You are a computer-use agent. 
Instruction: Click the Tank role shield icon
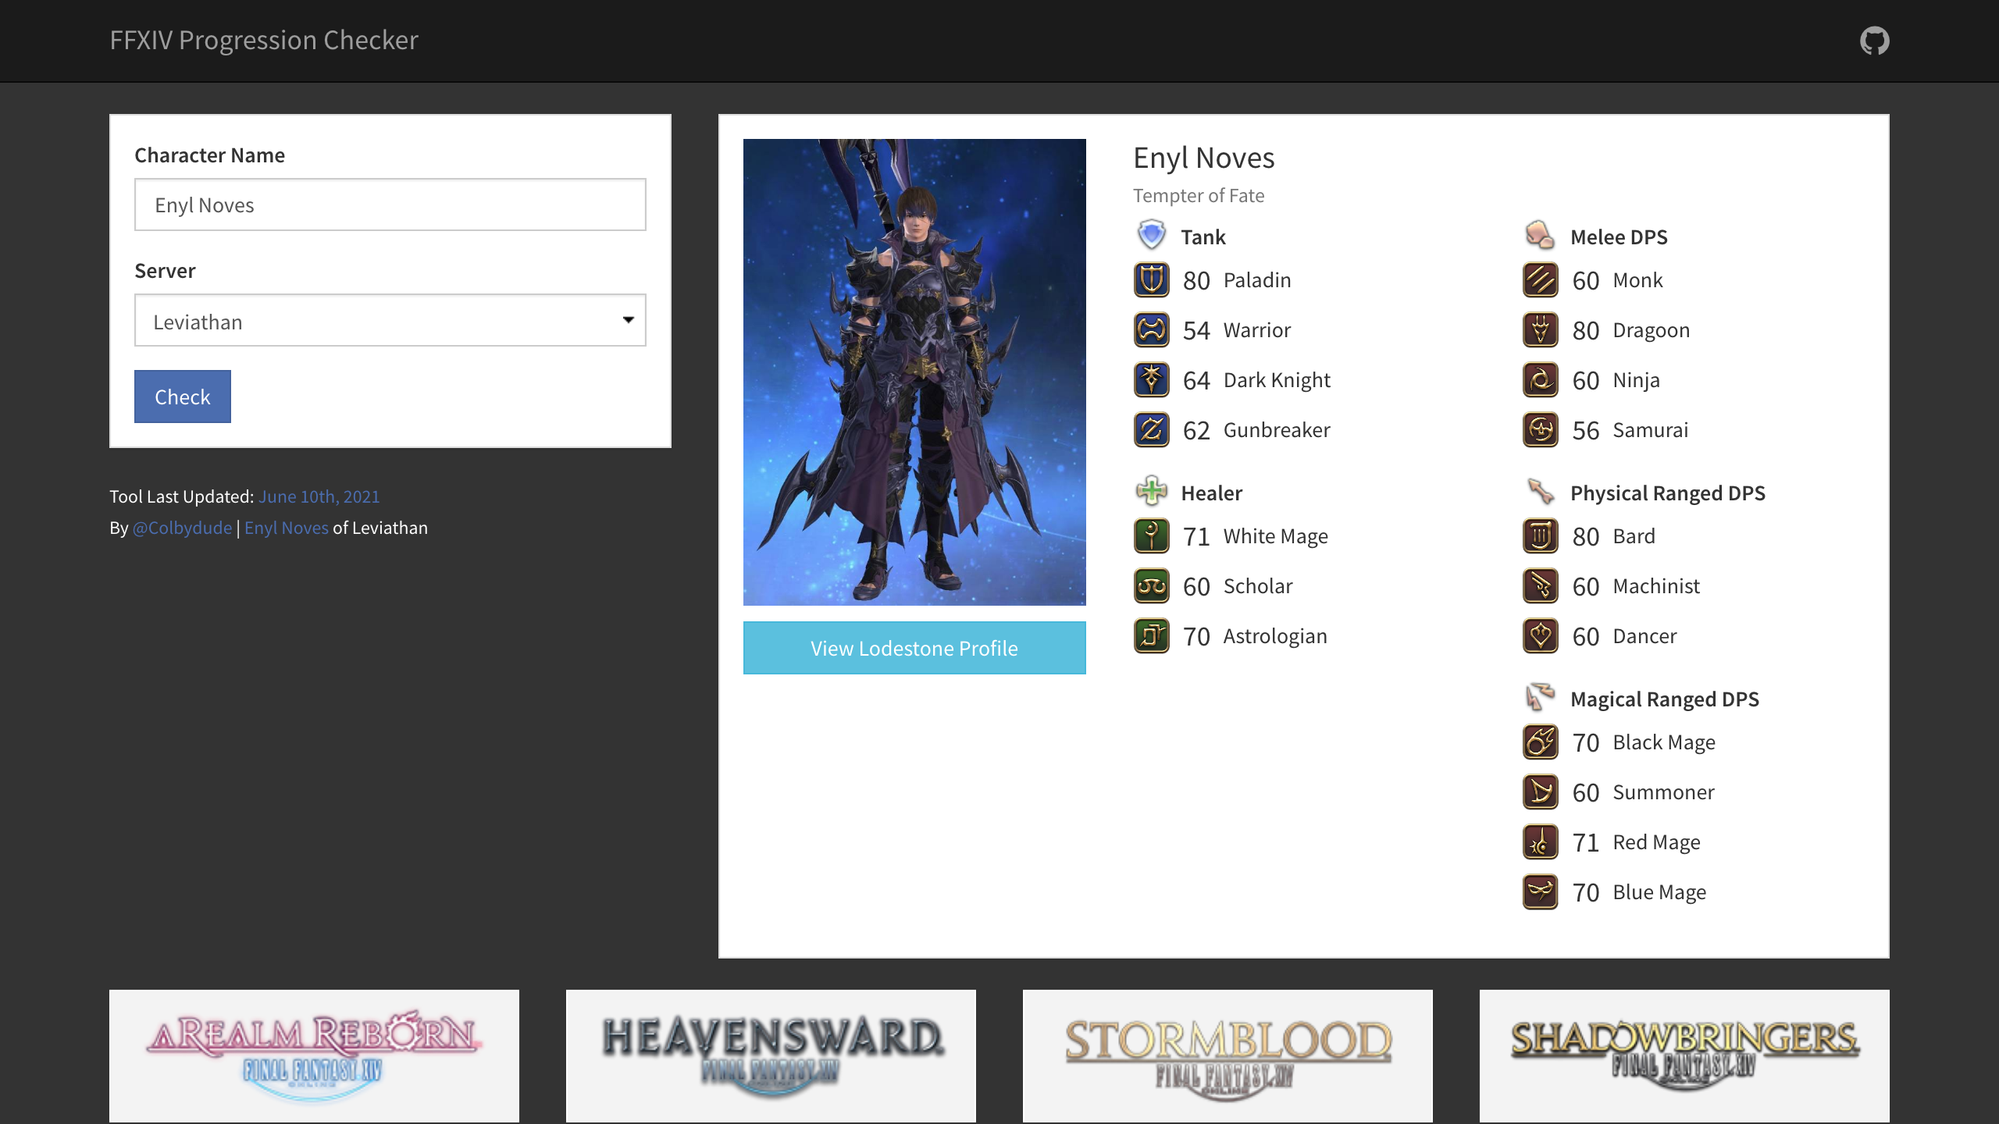tap(1151, 235)
